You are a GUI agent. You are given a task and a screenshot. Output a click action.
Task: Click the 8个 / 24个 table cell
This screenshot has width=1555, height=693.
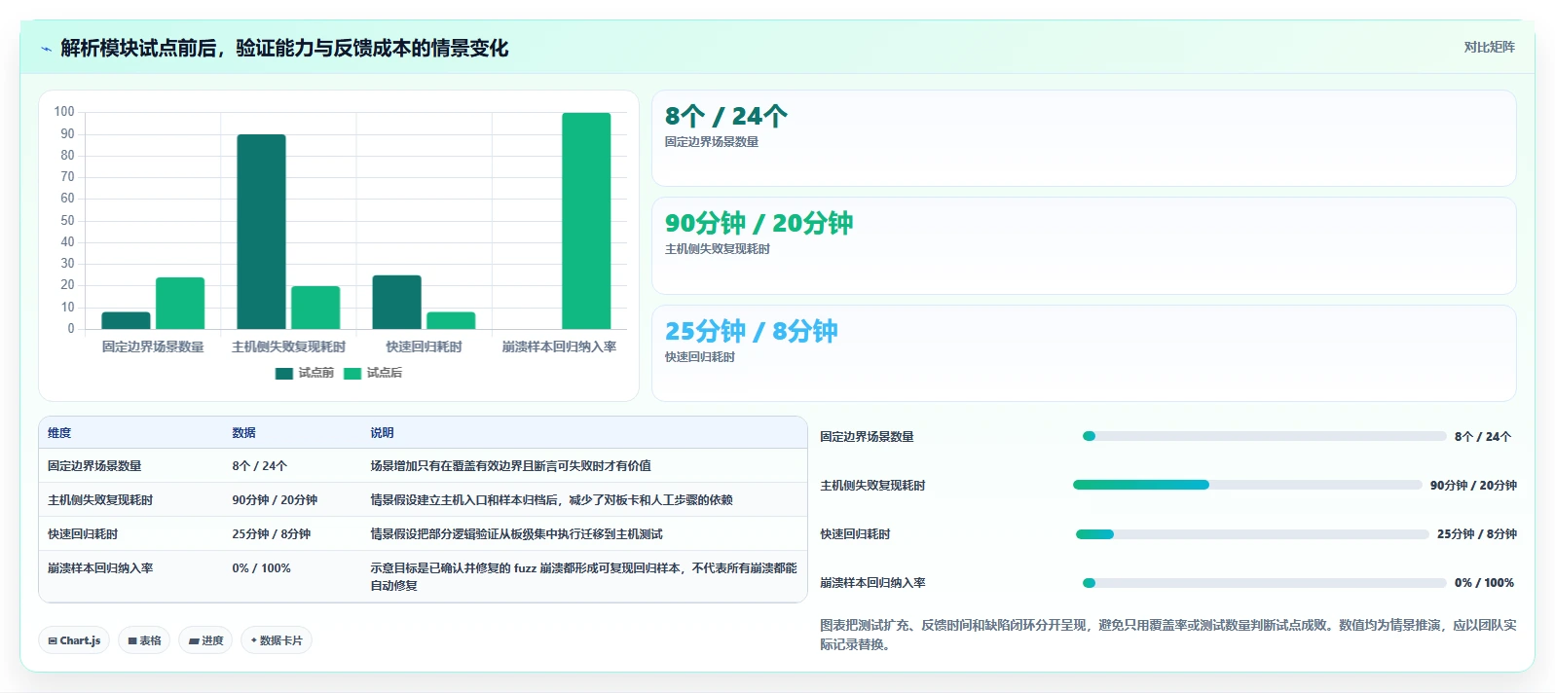(x=259, y=466)
